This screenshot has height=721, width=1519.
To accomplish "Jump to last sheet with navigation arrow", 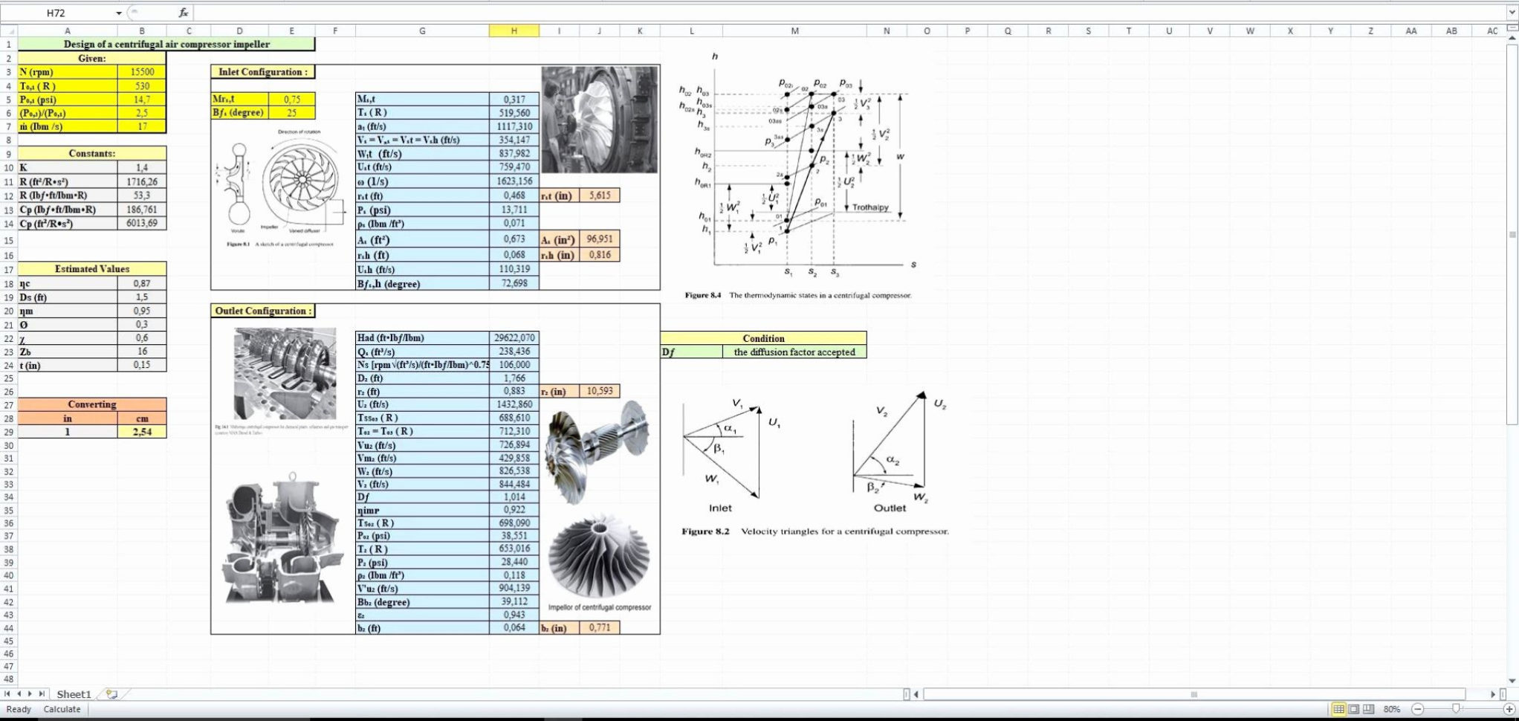I will coord(42,694).
